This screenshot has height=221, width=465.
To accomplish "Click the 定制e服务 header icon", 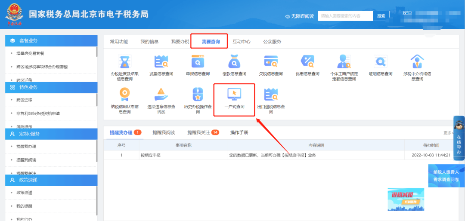I will [12, 134].
